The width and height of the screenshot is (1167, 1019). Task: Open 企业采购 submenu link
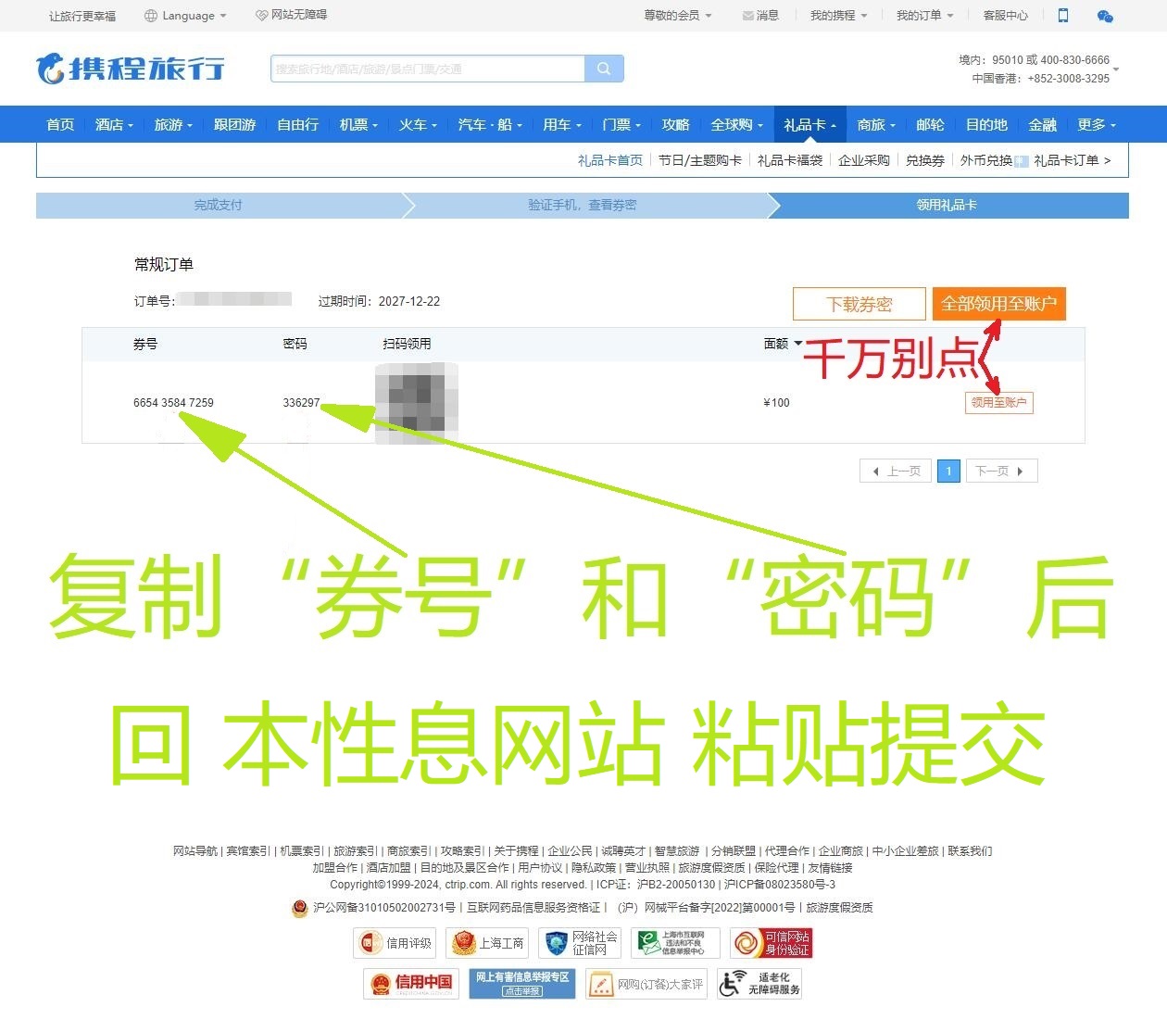(x=864, y=160)
